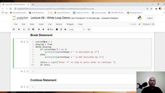Click the Break Statement heading

coord(42,35)
